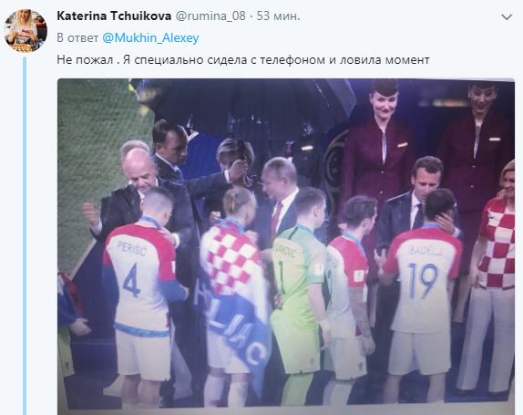Expand the tweet options chevron
This screenshot has width=523, height=415.
click(507, 17)
